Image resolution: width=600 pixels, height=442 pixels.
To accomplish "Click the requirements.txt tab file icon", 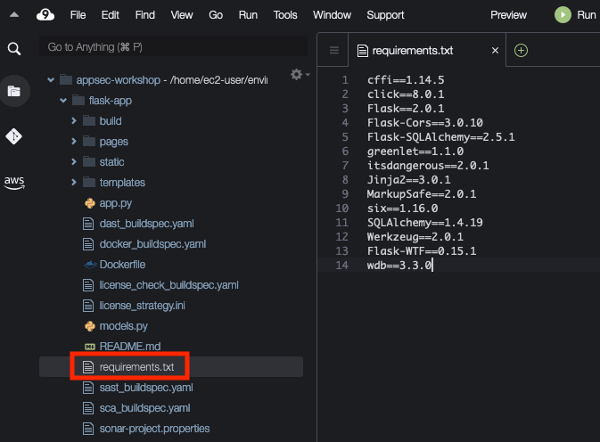I will coord(362,51).
